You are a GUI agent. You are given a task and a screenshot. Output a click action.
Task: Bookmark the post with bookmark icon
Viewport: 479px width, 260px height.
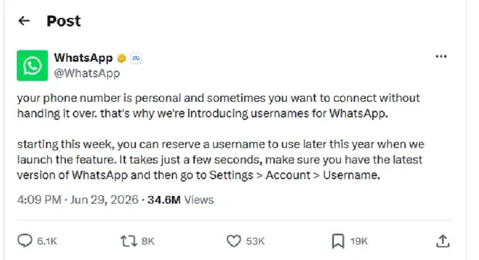[x=338, y=241]
